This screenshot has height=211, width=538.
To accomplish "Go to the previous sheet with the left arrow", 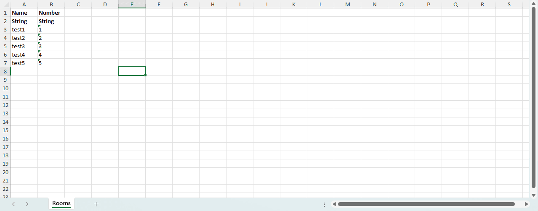I will click(x=13, y=204).
